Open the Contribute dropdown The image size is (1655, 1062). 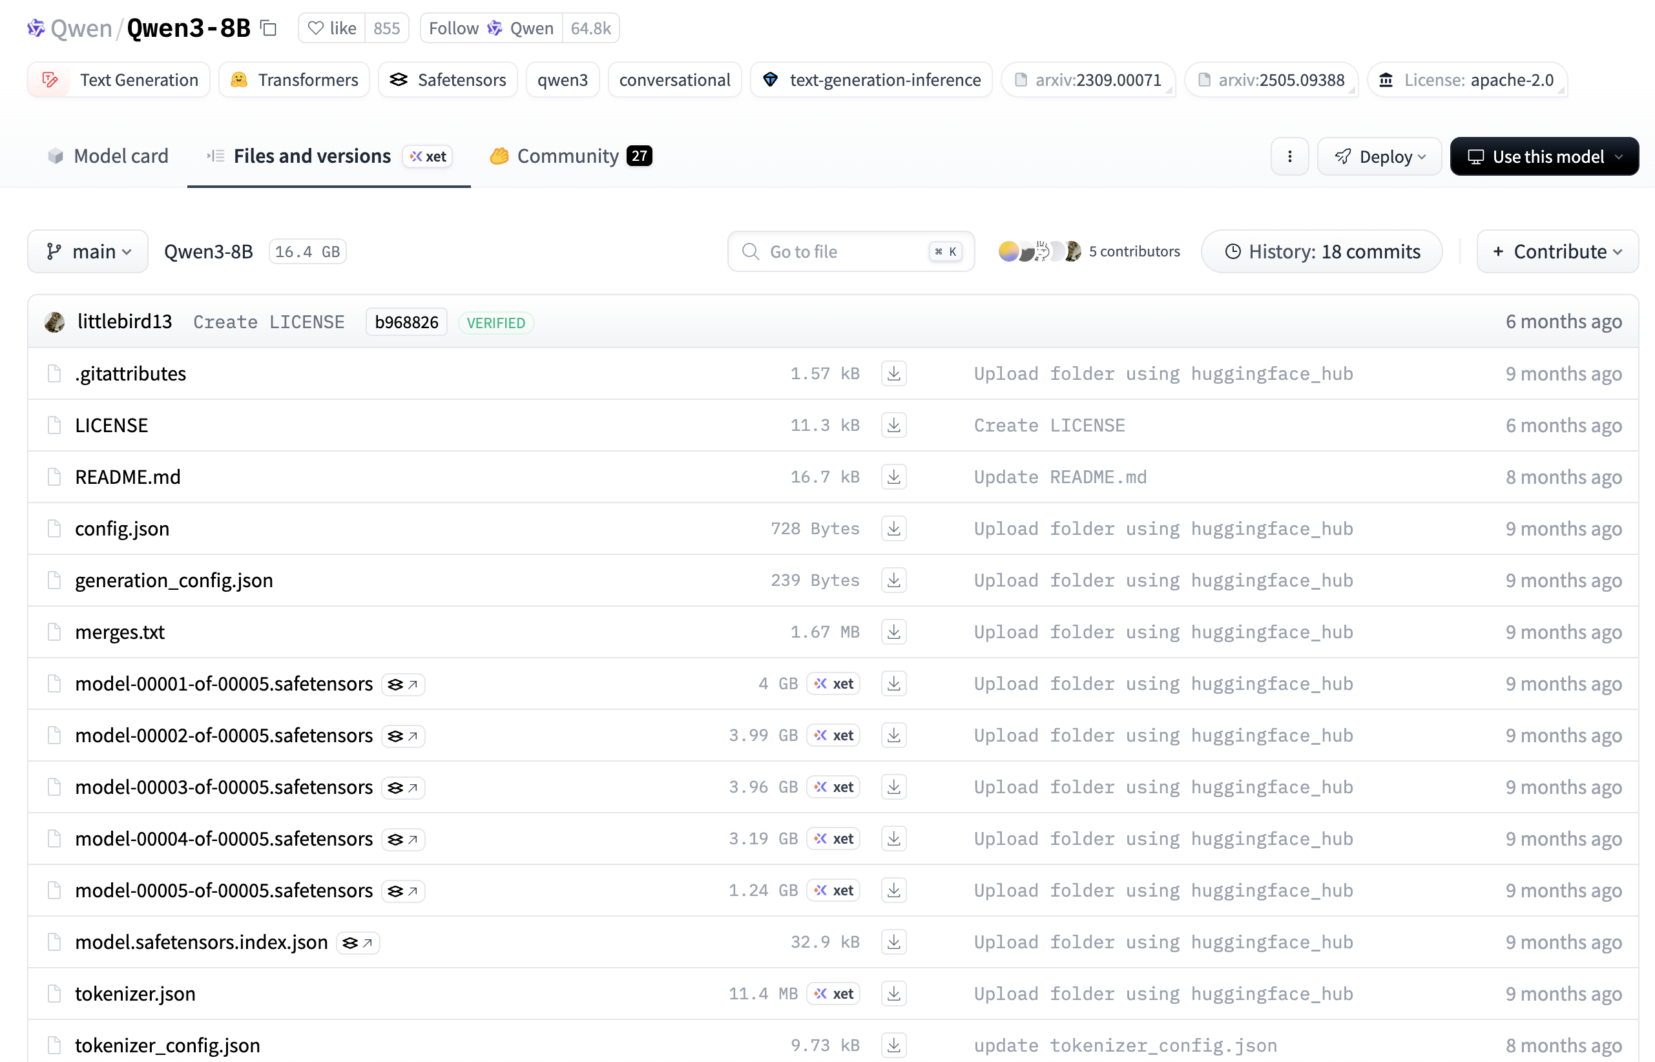point(1557,252)
